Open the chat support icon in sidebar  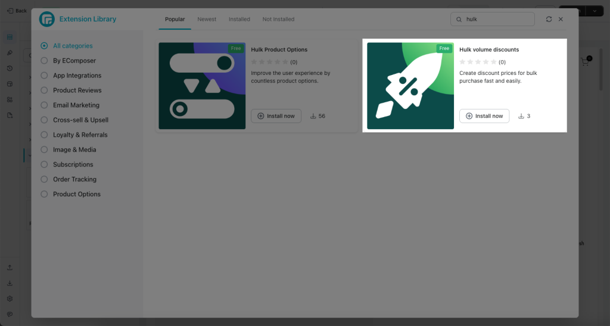(x=10, y=314)
